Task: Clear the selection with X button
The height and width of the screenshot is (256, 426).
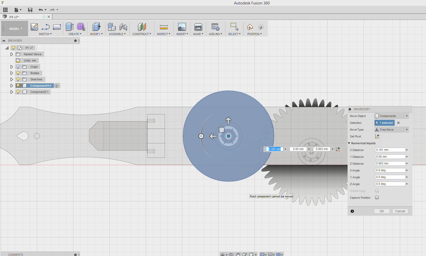Action: click(398, 123)
